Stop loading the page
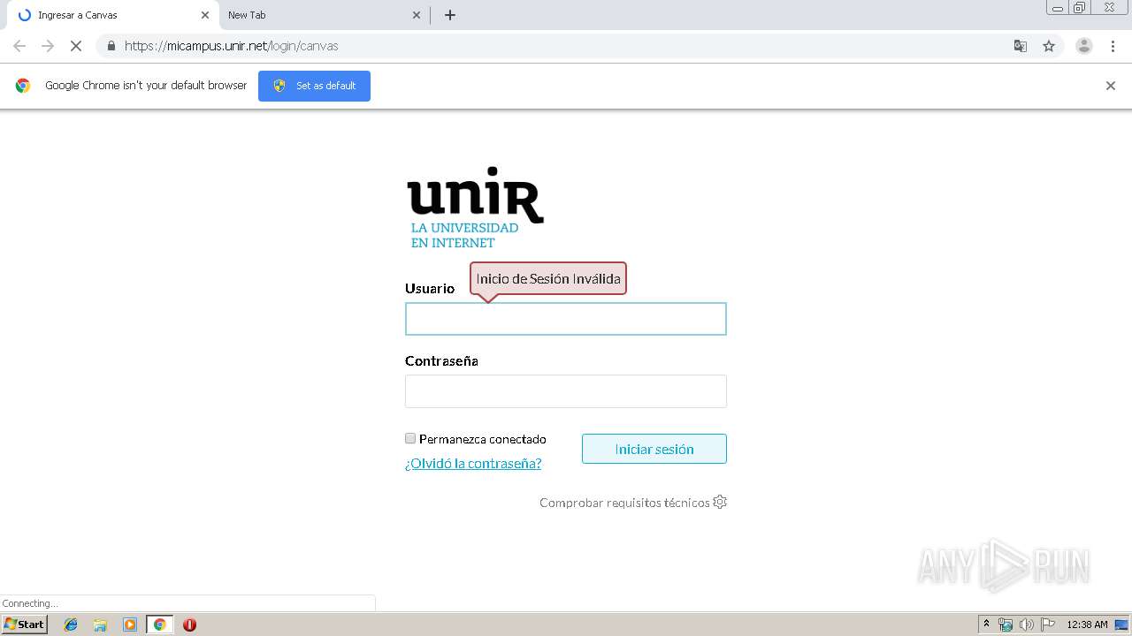 76,46
